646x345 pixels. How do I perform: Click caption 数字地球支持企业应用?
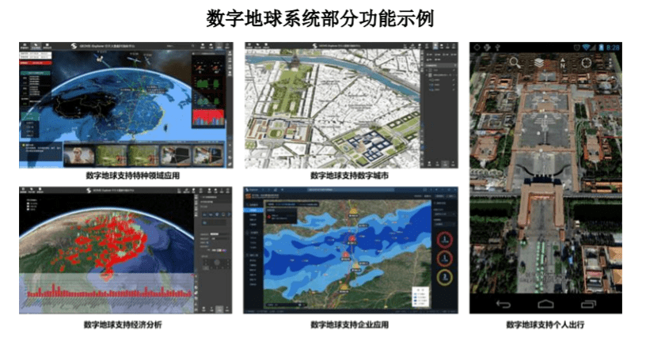(349, 325)
